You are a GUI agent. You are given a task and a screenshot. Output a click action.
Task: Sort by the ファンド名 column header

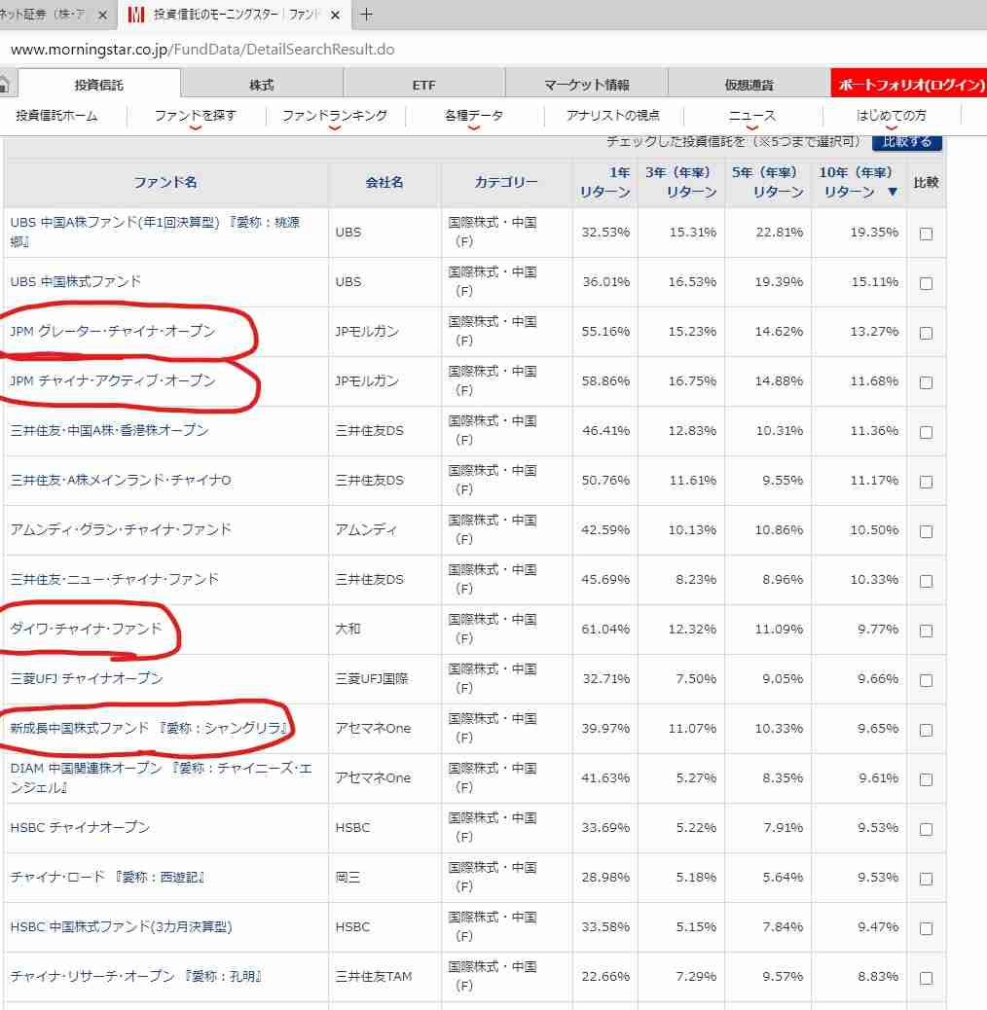click(165, 182)
